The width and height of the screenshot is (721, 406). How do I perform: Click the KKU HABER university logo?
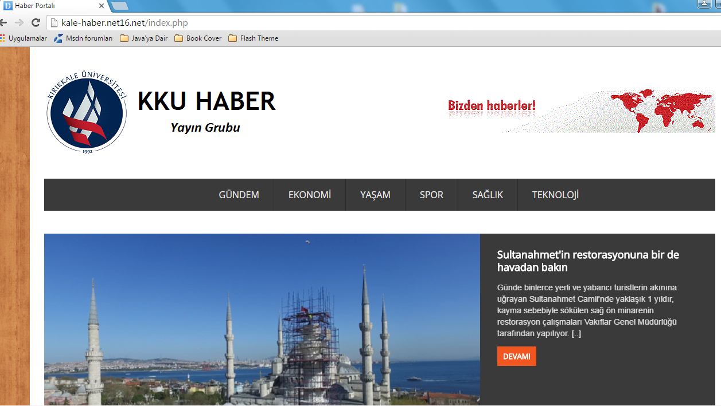pyautogui.click(x=86, y=113)
